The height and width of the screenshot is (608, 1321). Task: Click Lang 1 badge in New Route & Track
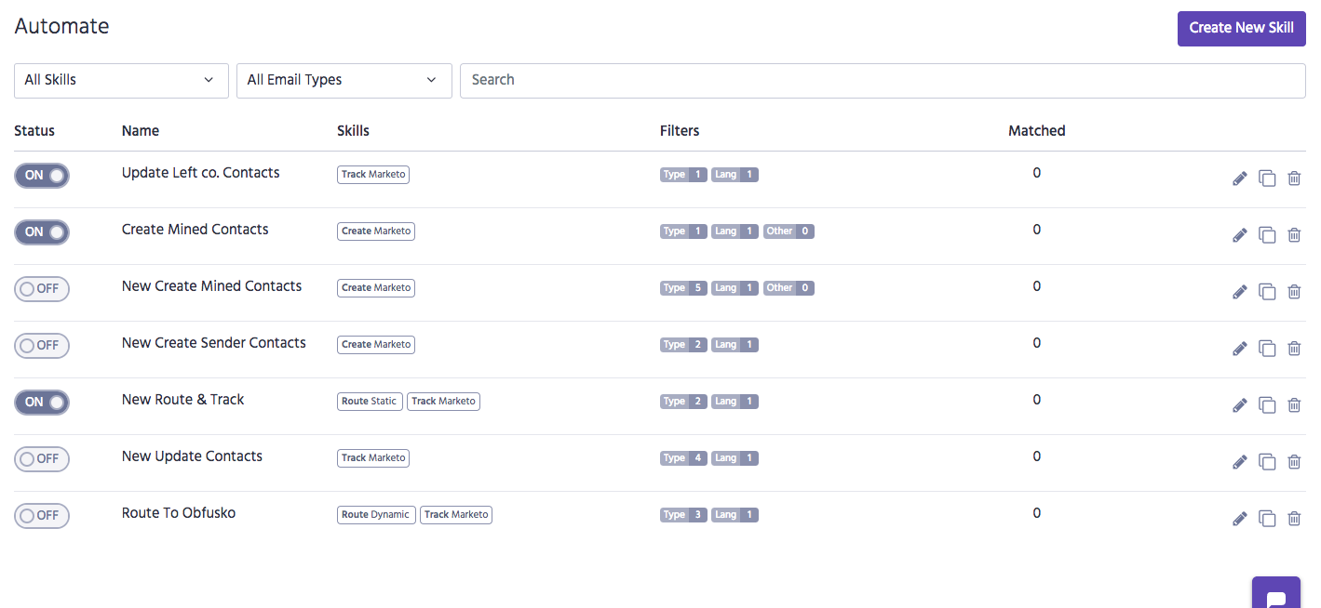[735, 402]
